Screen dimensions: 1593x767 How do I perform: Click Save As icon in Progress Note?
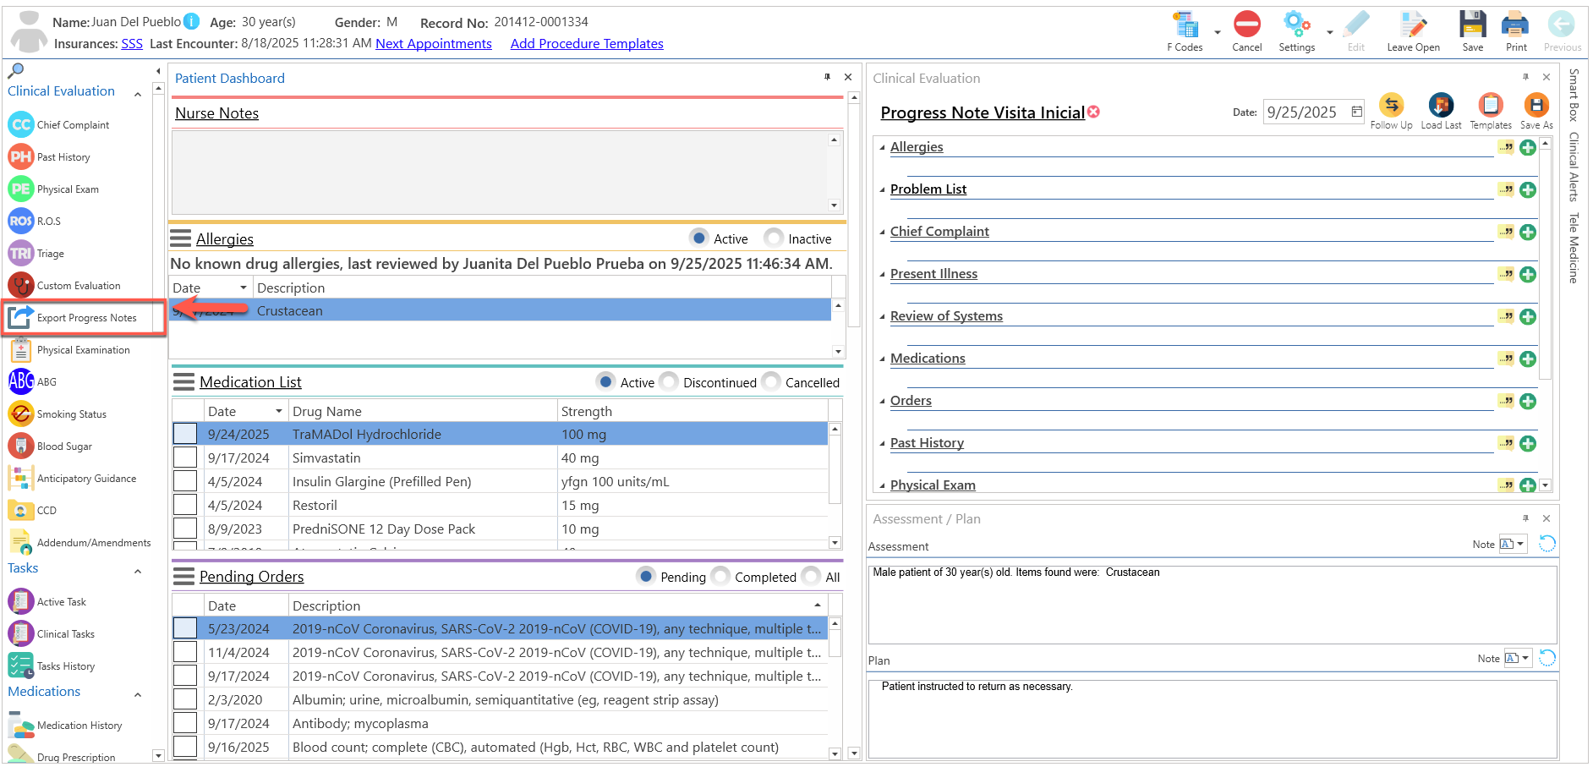[x=1536, y=105]
